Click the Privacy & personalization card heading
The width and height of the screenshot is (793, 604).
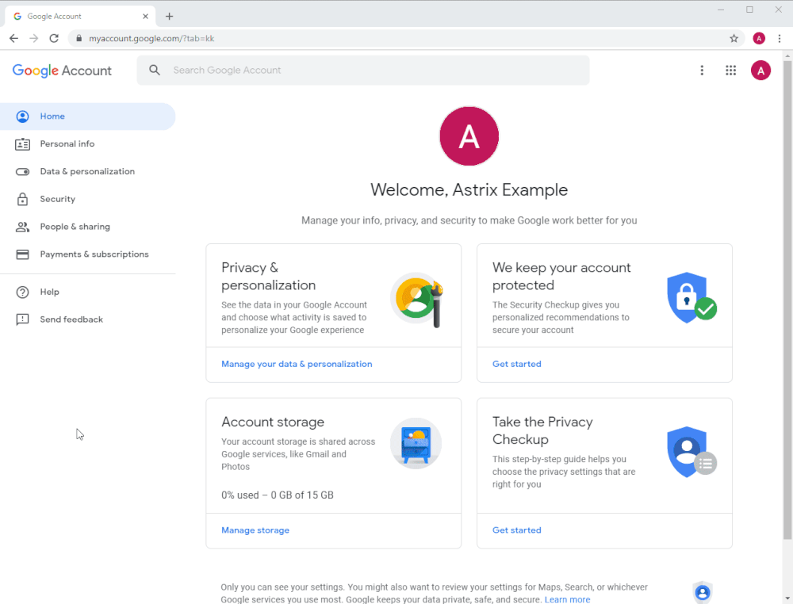pos(269,277)
